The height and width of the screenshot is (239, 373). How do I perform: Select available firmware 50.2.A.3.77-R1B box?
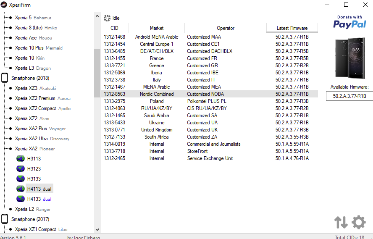(349, 96)
